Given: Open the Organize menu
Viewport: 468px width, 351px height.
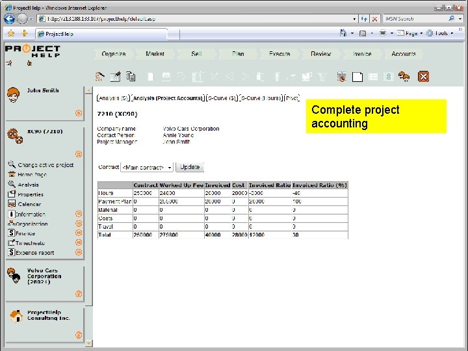Looking at the screenshot, I should 113,54.
